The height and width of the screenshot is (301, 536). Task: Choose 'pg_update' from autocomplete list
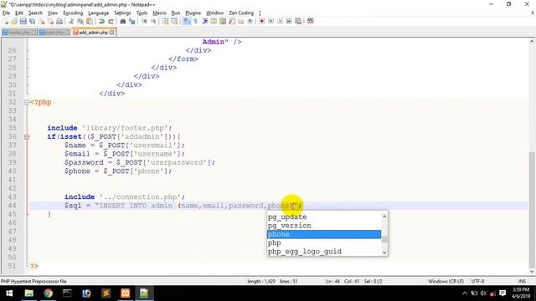324,217
